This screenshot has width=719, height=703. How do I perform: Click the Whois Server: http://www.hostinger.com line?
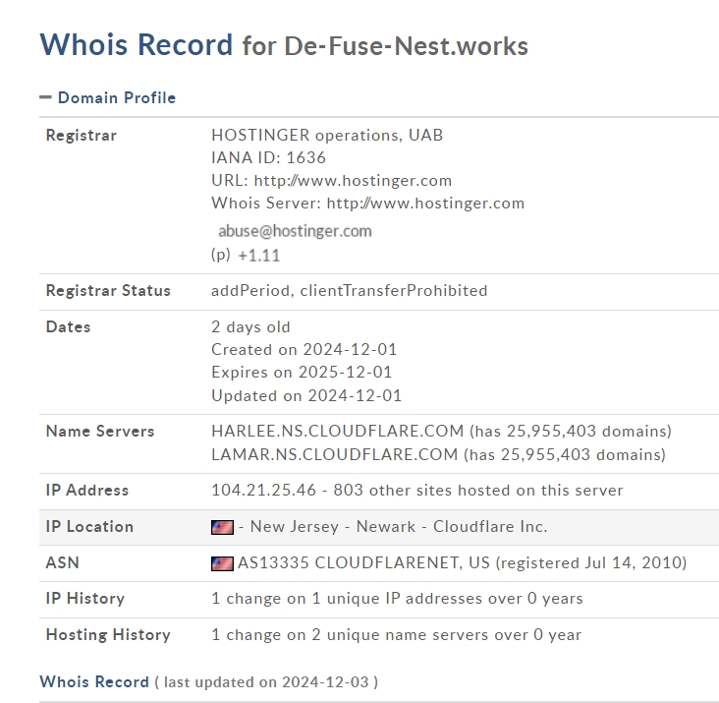coord(367,203)
